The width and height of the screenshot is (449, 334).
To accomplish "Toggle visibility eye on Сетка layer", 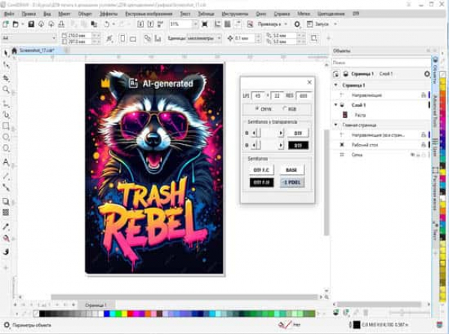I will click(x=412, y=155).
